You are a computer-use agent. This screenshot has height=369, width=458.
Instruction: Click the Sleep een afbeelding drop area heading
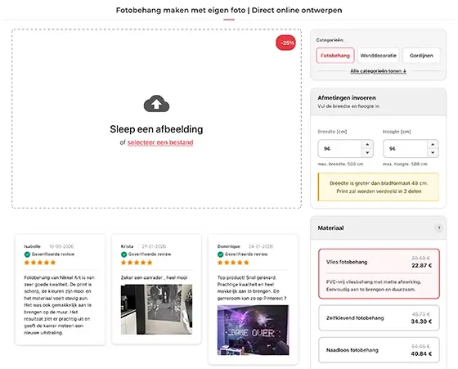[156, 129]
